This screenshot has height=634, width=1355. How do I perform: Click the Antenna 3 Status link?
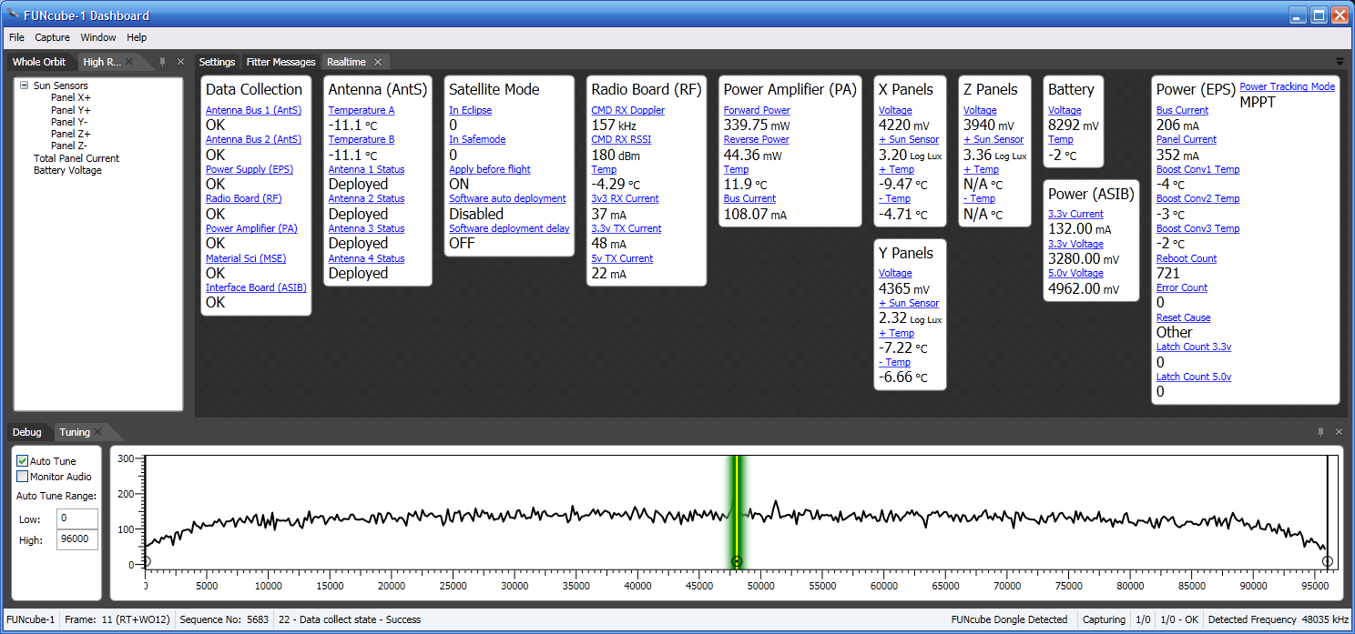point(366,228)
